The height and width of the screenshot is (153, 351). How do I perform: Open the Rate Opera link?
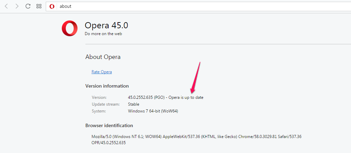tap(102, 72)
